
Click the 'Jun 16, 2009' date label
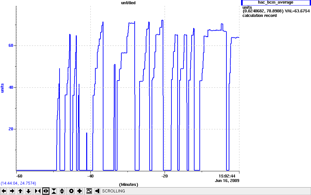pyautogui.click(x=227, y=180)
